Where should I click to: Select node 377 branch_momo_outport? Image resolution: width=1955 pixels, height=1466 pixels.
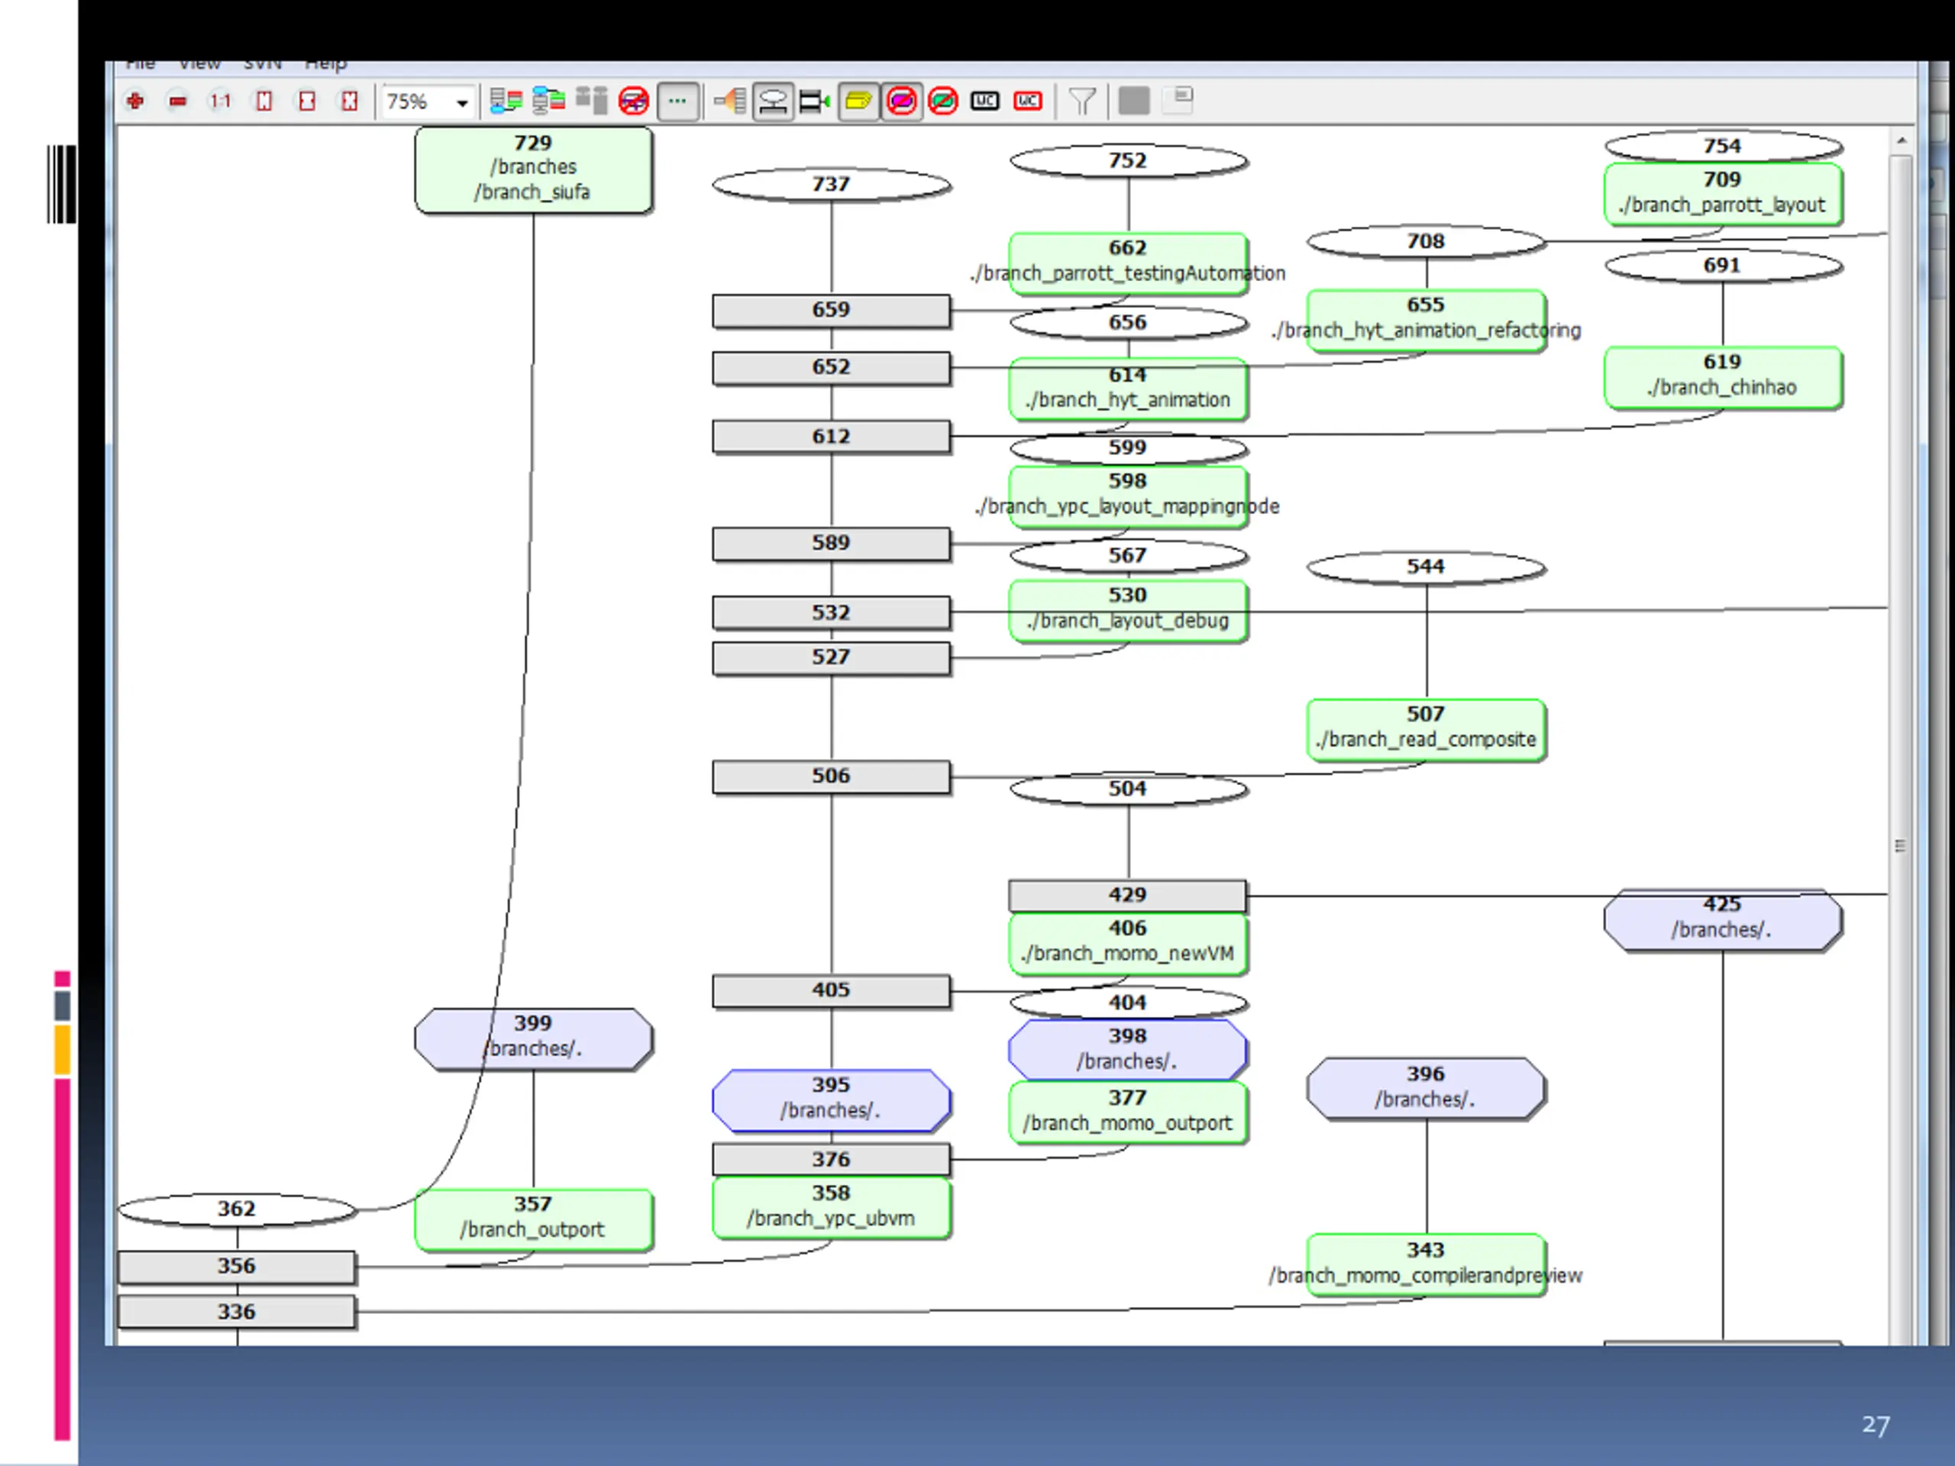point(1129,1112)
